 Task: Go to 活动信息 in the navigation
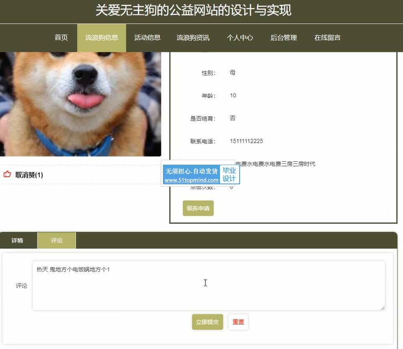tap(147, 38)
